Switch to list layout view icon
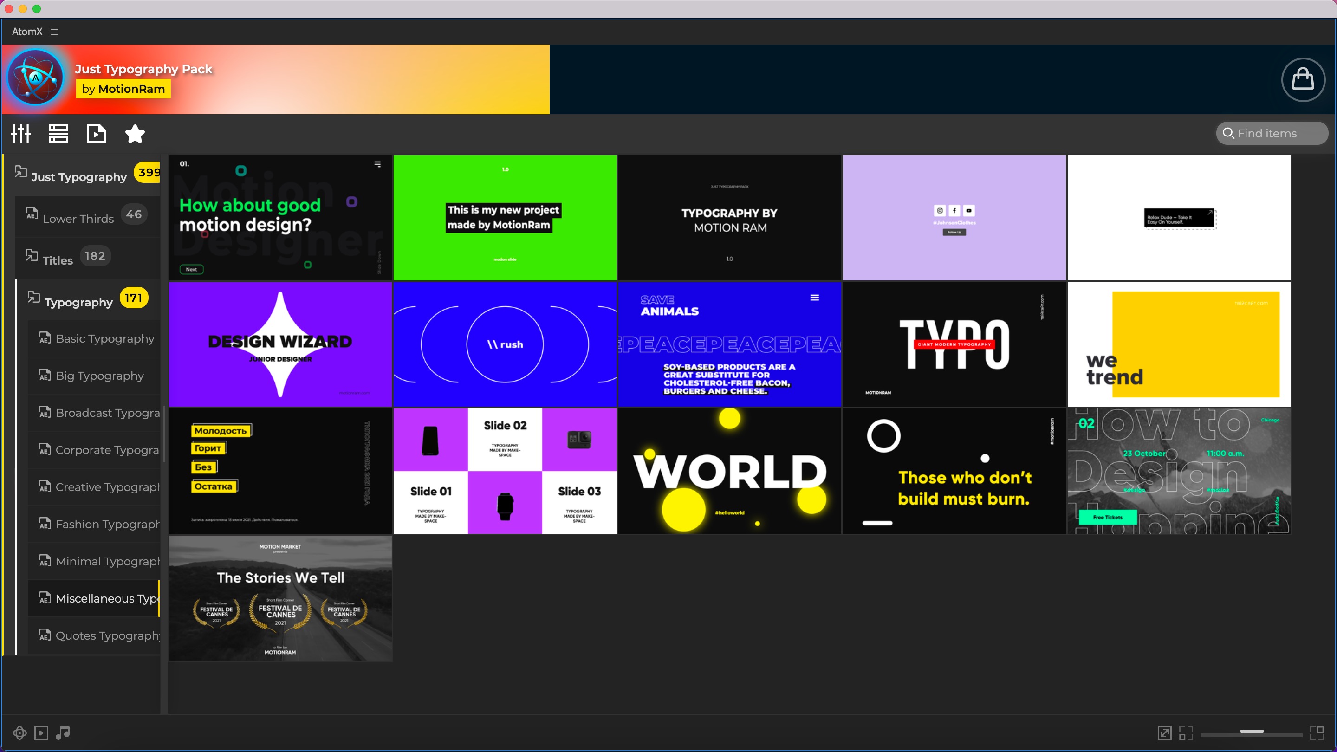This screenshot has height=752, width=1337. tap(58, 134)
